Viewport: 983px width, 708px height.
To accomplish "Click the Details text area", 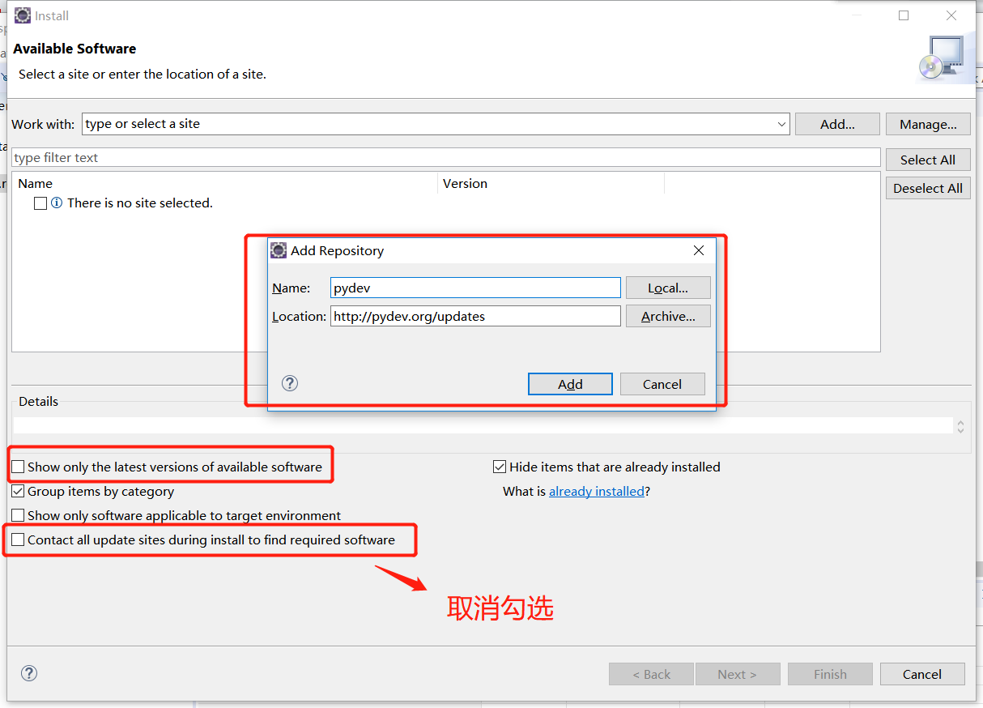I will (483, 425).
